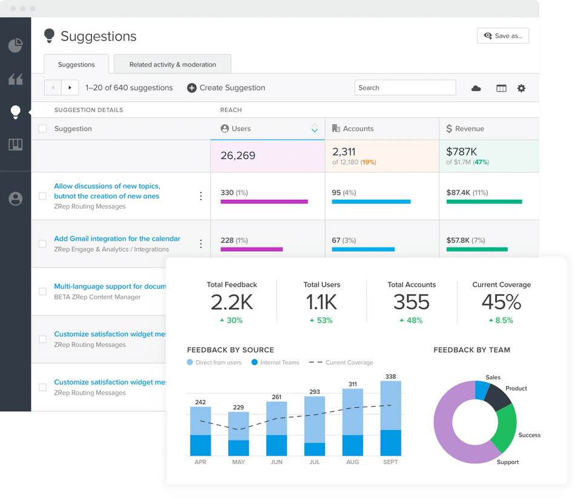581x498 pixels.
Task: Click the AUG bar with 311
Action: click(x=352, y=422)
